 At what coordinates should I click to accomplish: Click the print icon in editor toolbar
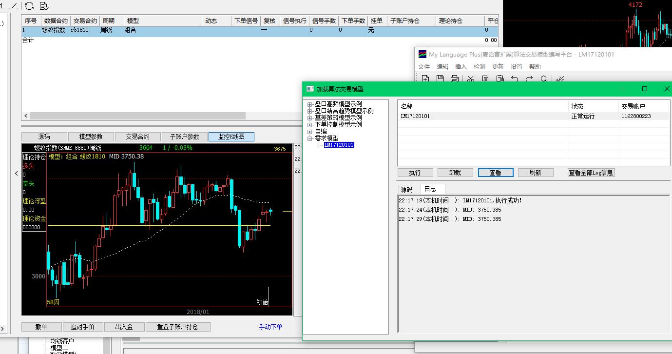454,79
